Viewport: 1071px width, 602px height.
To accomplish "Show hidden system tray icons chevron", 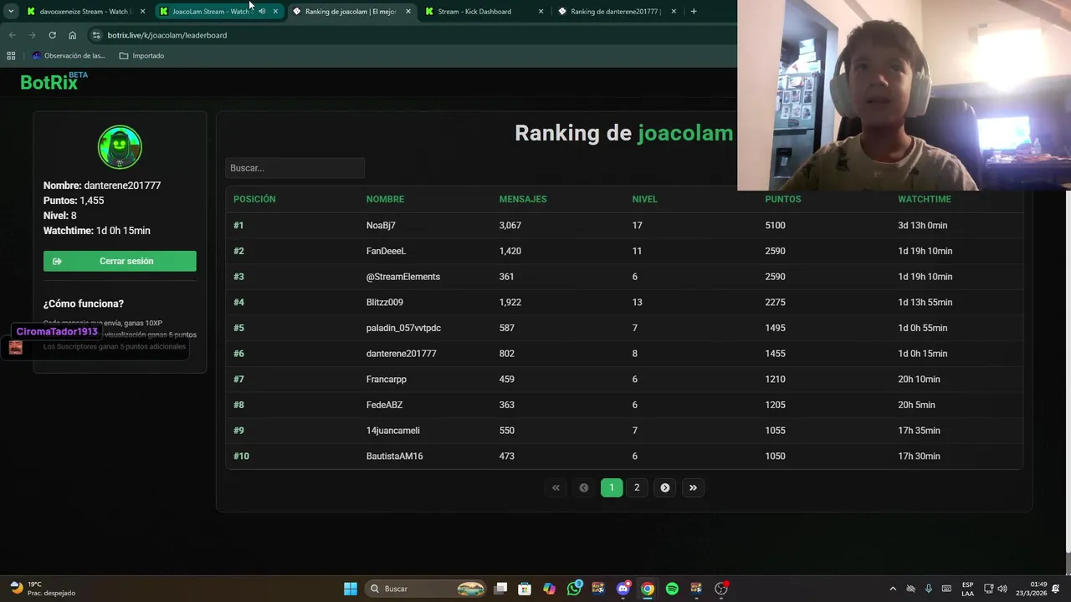I will 893,589.
